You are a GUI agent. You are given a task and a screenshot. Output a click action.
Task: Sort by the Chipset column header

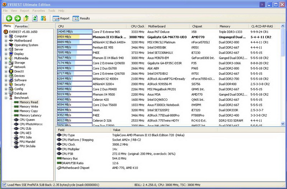[x=203, y=26]
